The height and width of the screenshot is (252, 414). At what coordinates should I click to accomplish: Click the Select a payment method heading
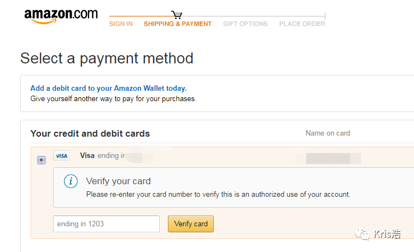(107, 58)
